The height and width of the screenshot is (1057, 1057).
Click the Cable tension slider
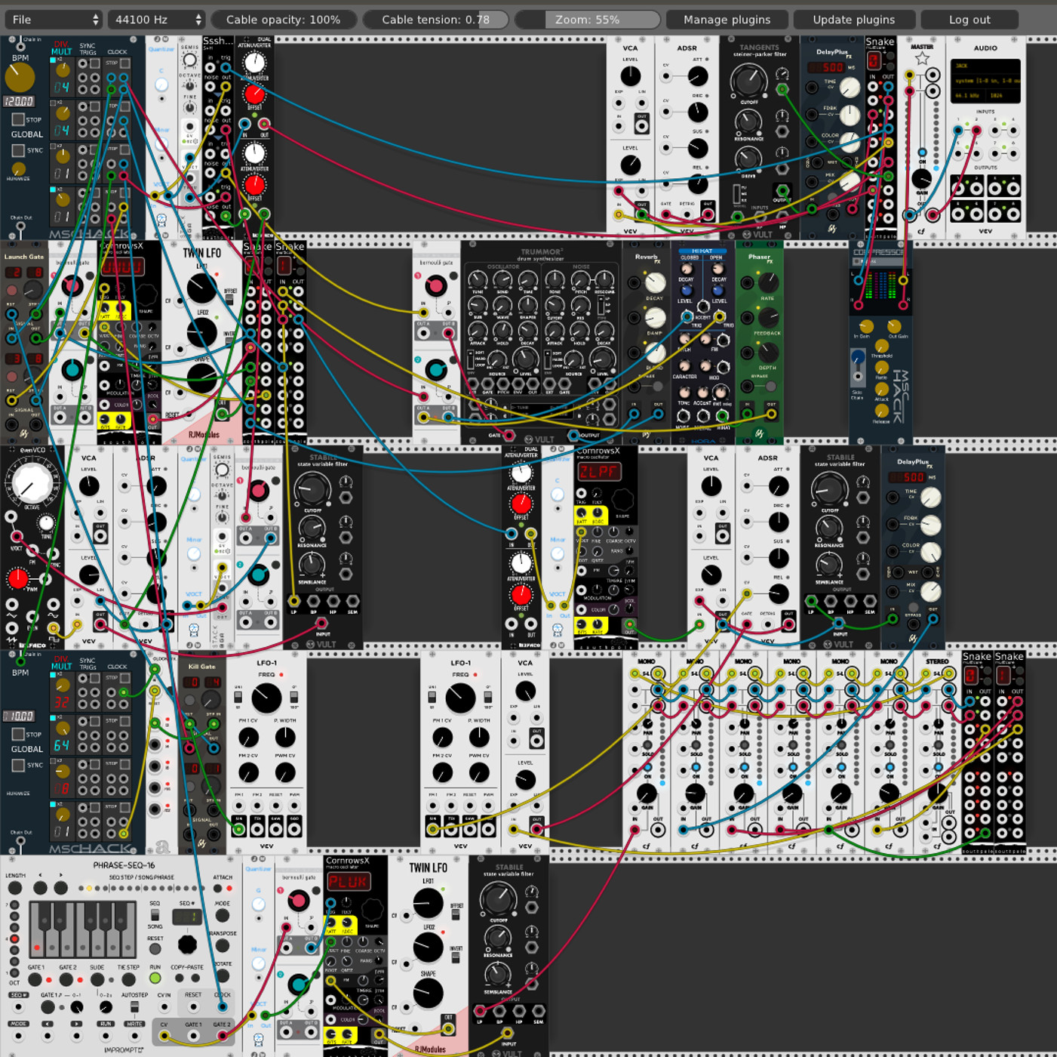pos(435,20)
